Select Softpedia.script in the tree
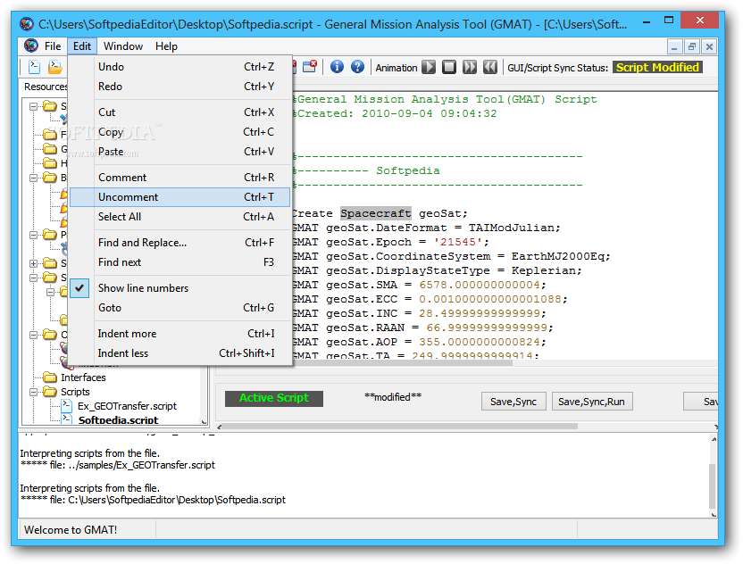 pyautogui.click(x=118, y=419)
